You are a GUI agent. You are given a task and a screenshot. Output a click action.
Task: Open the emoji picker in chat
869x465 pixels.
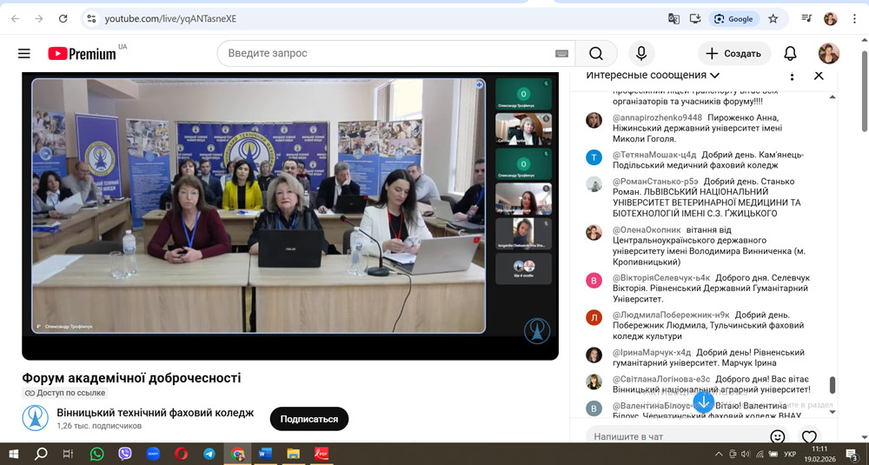pos(777,436)
